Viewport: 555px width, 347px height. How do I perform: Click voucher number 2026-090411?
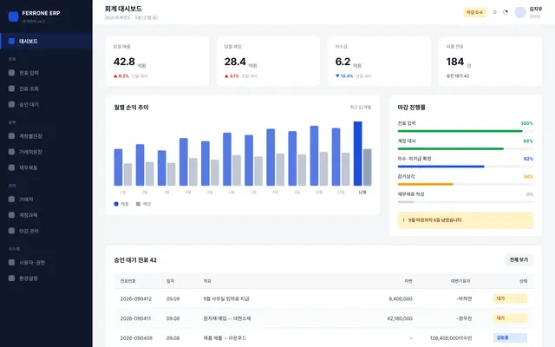(135, 318)
